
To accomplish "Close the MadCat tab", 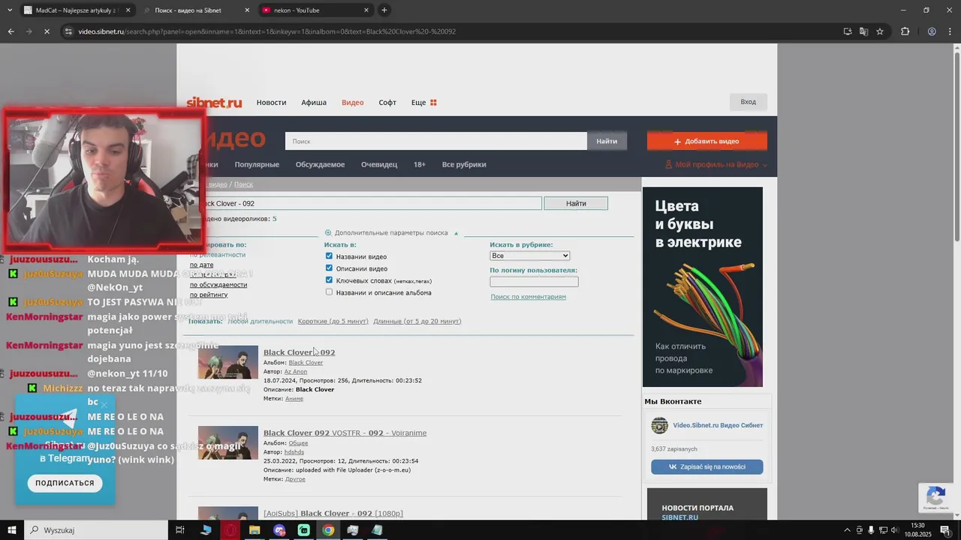I will click(x=128, y=10).
